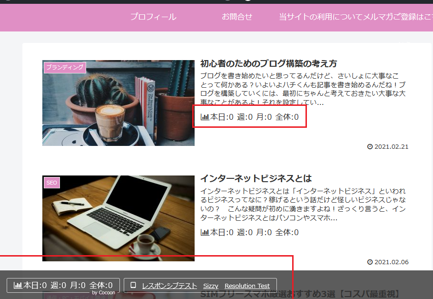Open the Sizzy link
The width and height of the screenshot is (433, 299).
pyautogui.click(x=211, y=286)
